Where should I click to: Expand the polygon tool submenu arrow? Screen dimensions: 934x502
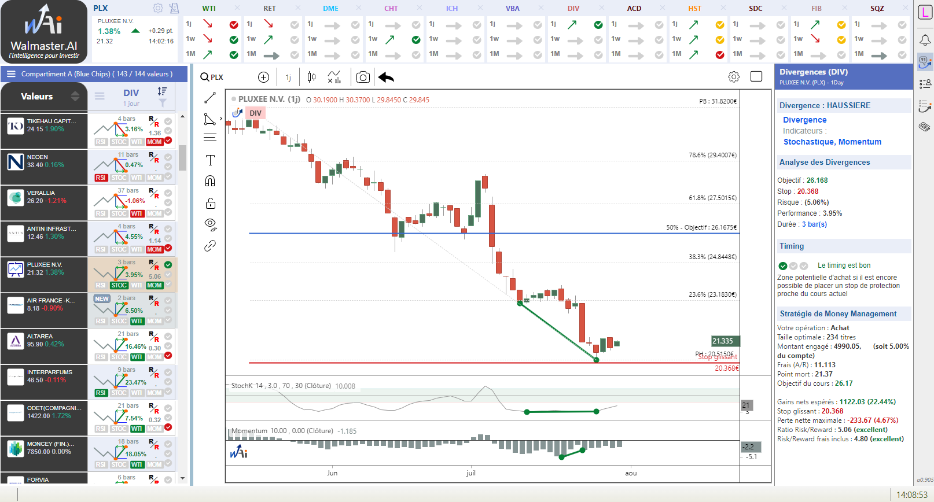(221, 119)
